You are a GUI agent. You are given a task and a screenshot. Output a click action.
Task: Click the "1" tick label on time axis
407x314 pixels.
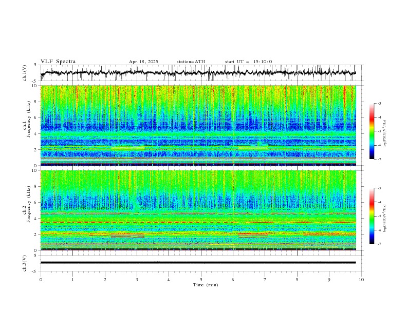click(72, 280)
